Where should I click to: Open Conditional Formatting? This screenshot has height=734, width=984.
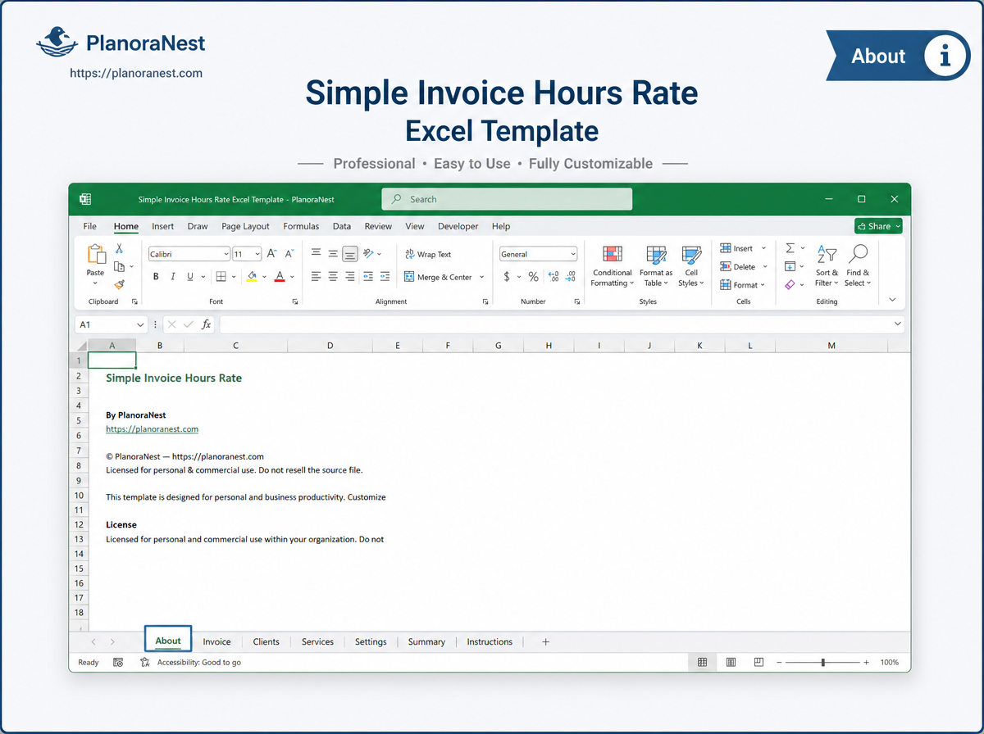(x=613, y=265)
